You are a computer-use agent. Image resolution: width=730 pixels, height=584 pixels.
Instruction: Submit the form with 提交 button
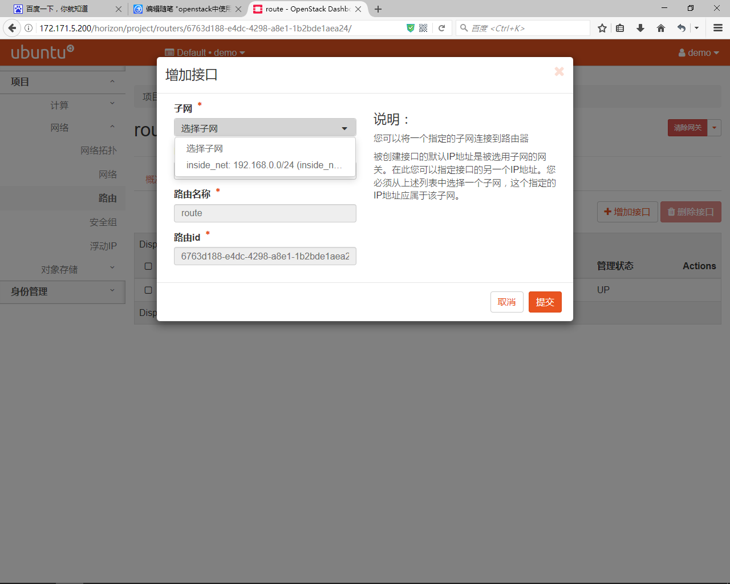tap(545, 302)
